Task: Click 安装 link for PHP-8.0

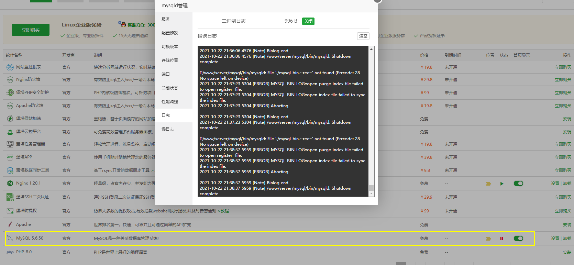Action: (x=567, y=252)
